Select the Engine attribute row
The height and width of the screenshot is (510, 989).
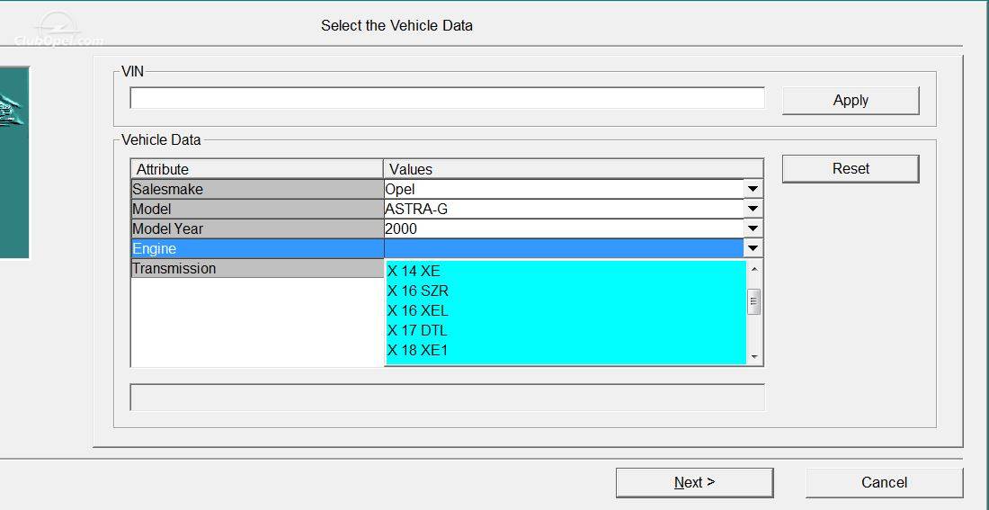[257, 248]
